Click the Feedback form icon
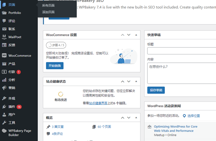The height and width of the screenshot is (141, 216). point(4,45)
